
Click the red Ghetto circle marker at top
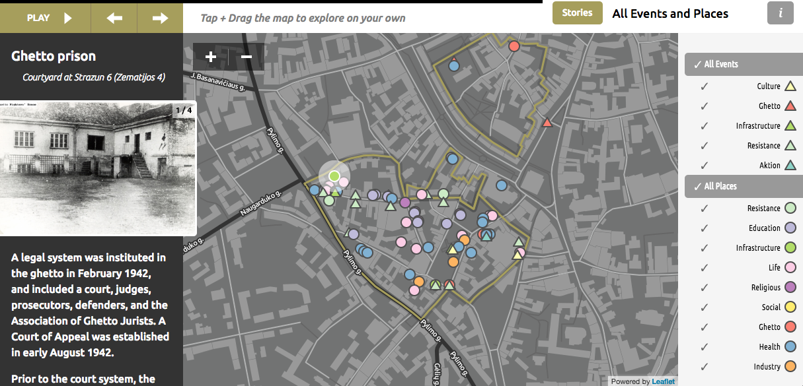click(x=514, y=46)
